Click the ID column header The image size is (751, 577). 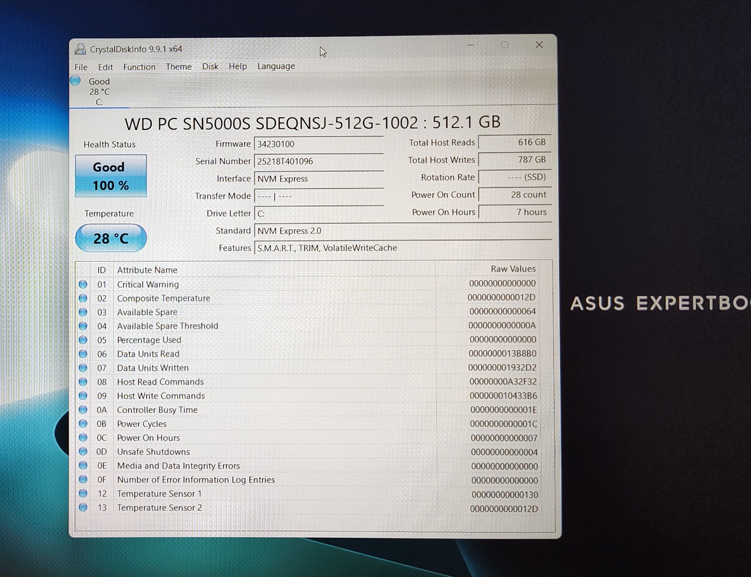pos(101,270)
